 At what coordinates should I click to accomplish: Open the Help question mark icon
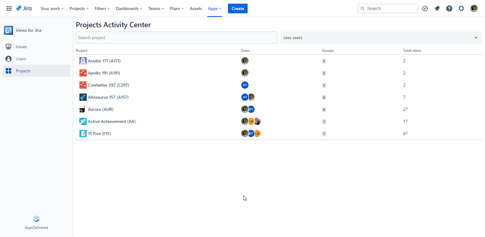click(x=449, y=8)
